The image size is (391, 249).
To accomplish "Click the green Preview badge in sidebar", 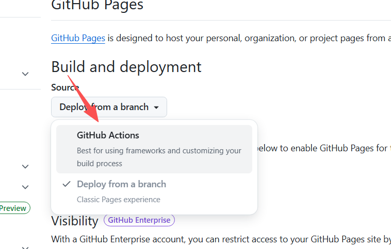I will tap(13, 208).
